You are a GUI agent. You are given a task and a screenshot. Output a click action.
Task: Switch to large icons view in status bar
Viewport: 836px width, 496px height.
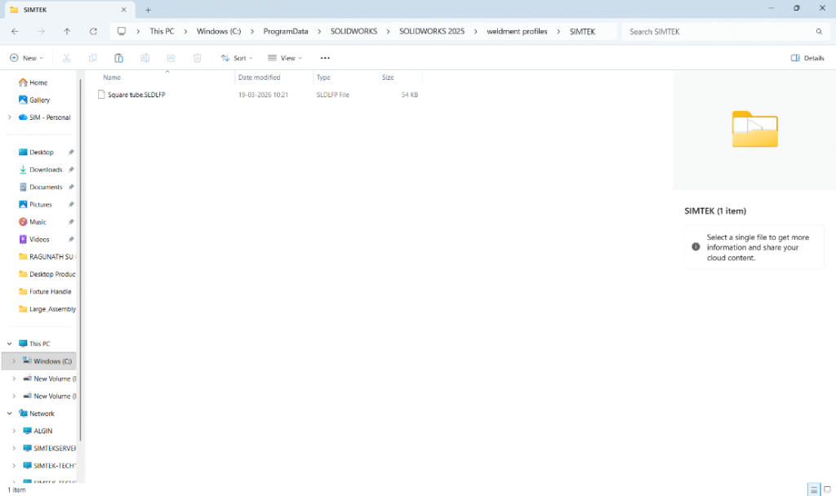827,489
